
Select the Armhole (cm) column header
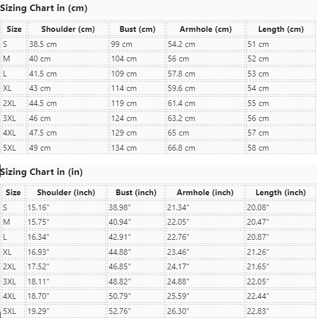(x=206, y=29)
